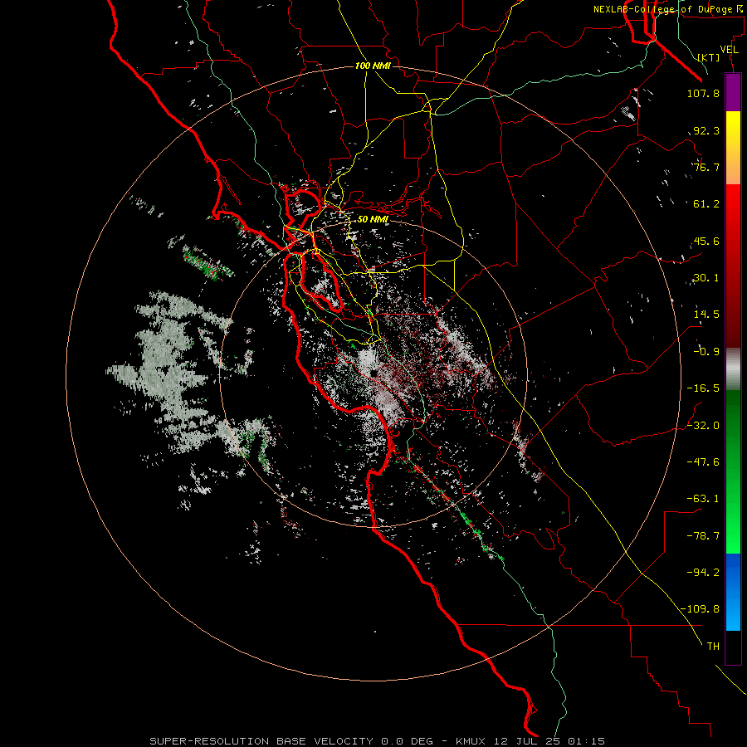Select the 92.3 legend value
747x747 pixels.
[706, 130]
